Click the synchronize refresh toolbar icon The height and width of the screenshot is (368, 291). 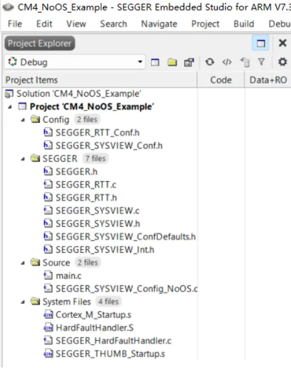pyautogui.click(x=210, y=62)
